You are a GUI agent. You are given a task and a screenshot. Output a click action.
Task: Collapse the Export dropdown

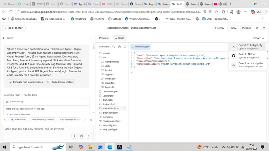click(258, 38)
